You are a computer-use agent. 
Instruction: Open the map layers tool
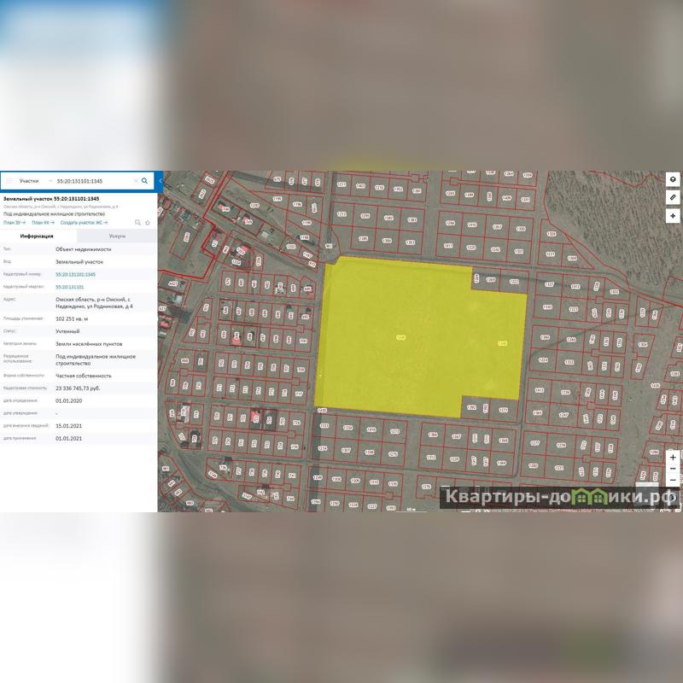pos(673,179)
